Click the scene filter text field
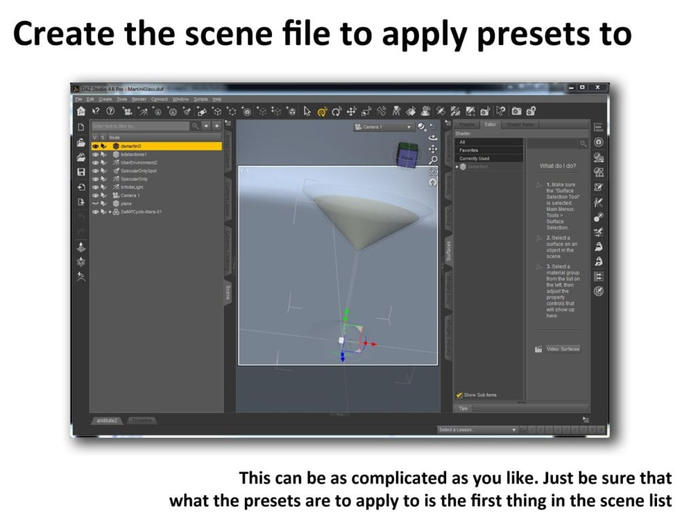This screenshot has width=680, height=523. 140,126
